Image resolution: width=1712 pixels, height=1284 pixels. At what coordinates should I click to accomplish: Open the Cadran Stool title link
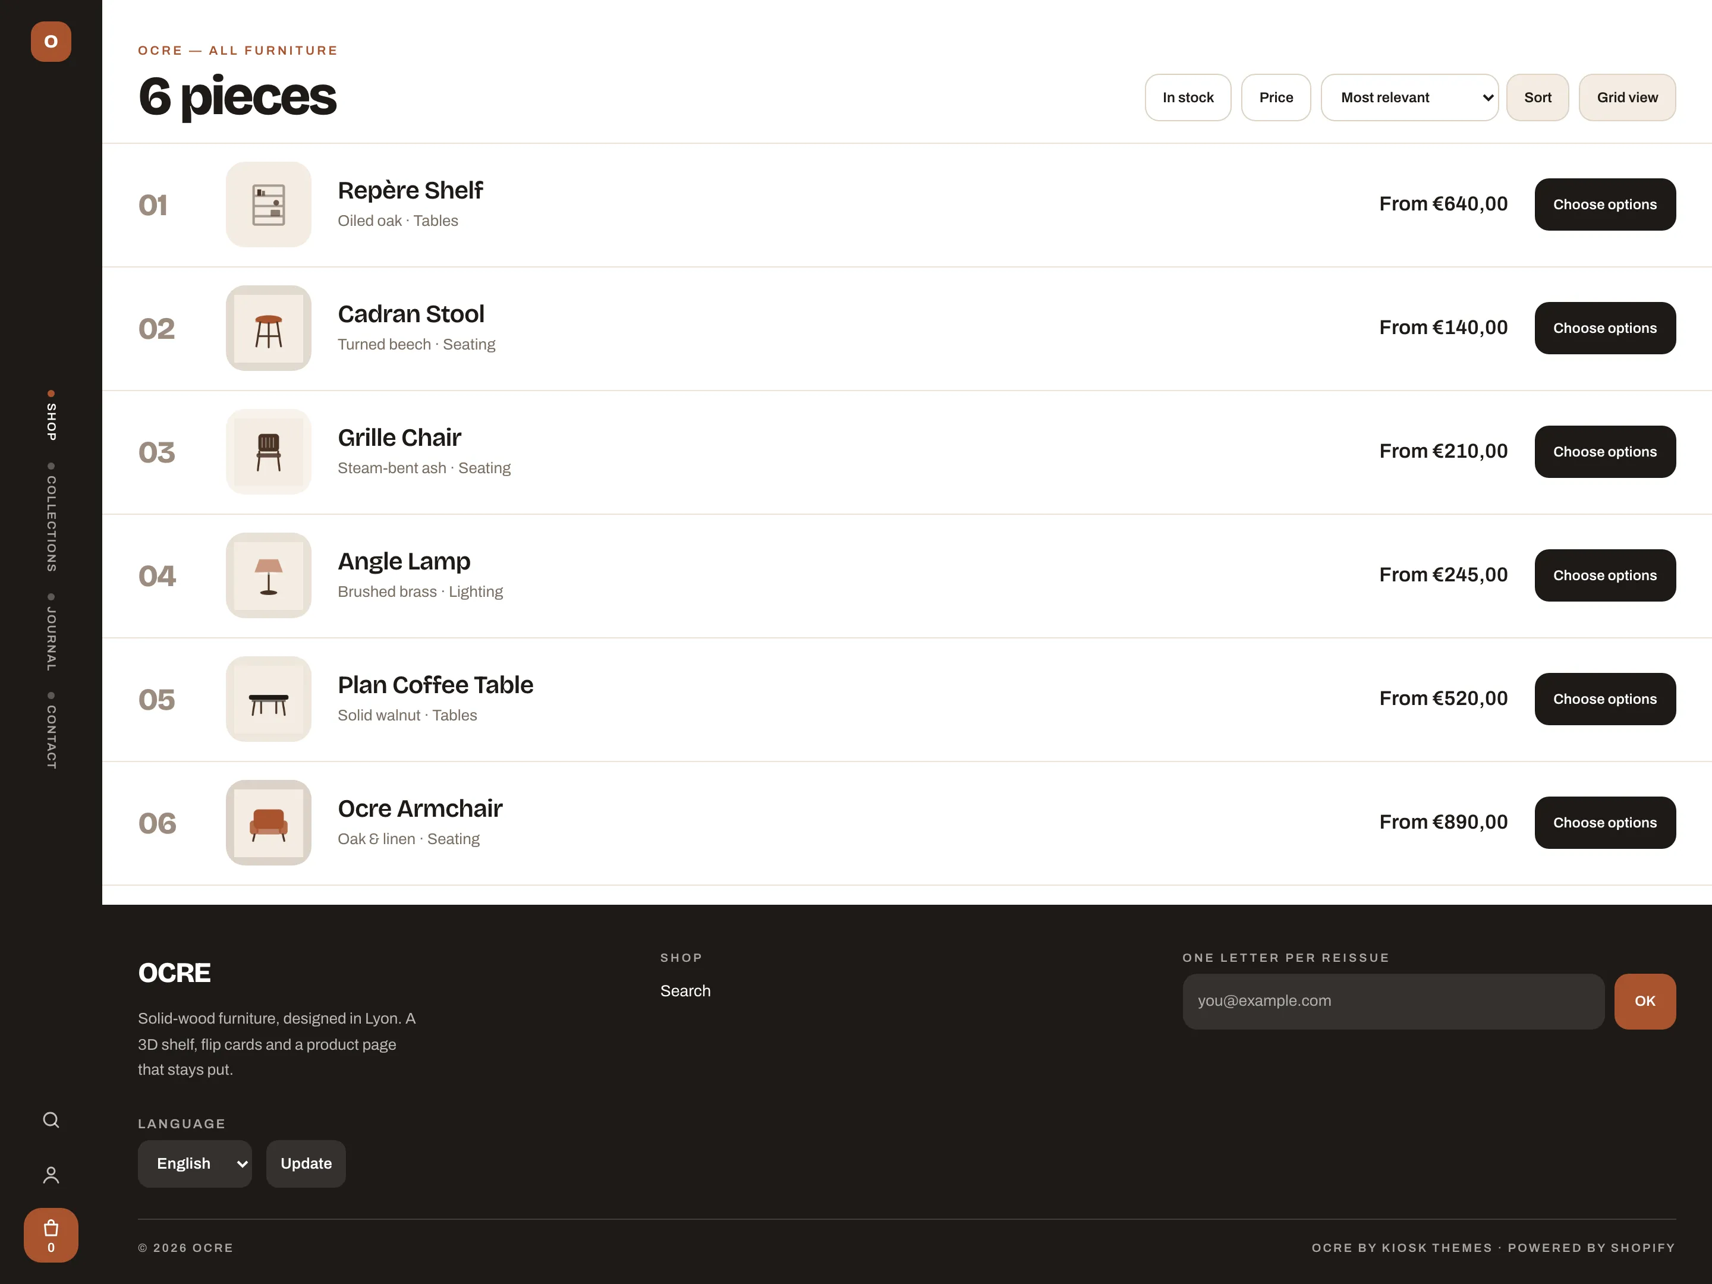pos(411,314)
